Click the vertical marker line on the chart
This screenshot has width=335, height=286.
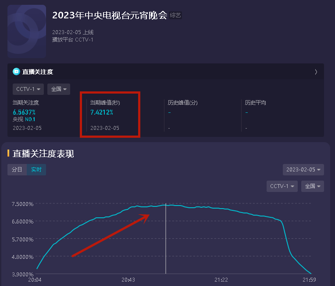coord(166,238)
